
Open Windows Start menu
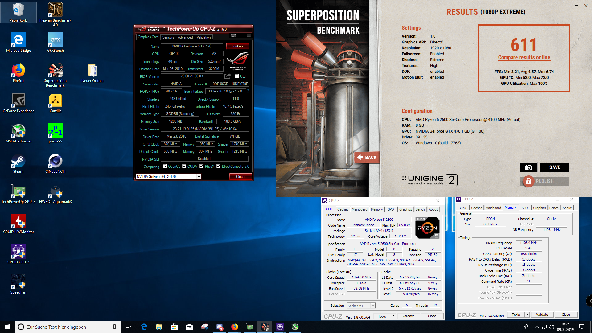coord(7,327)
